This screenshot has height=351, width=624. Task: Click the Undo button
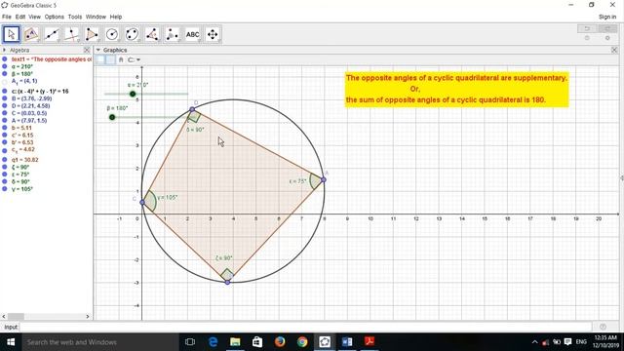click(x=587, y=28)
